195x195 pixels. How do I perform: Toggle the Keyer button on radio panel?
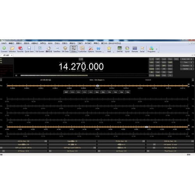click(x=158, y=75)
